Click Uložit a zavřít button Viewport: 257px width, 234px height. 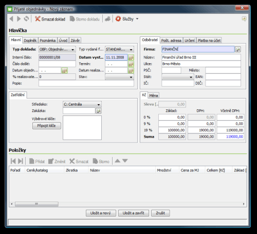point(134,213)
